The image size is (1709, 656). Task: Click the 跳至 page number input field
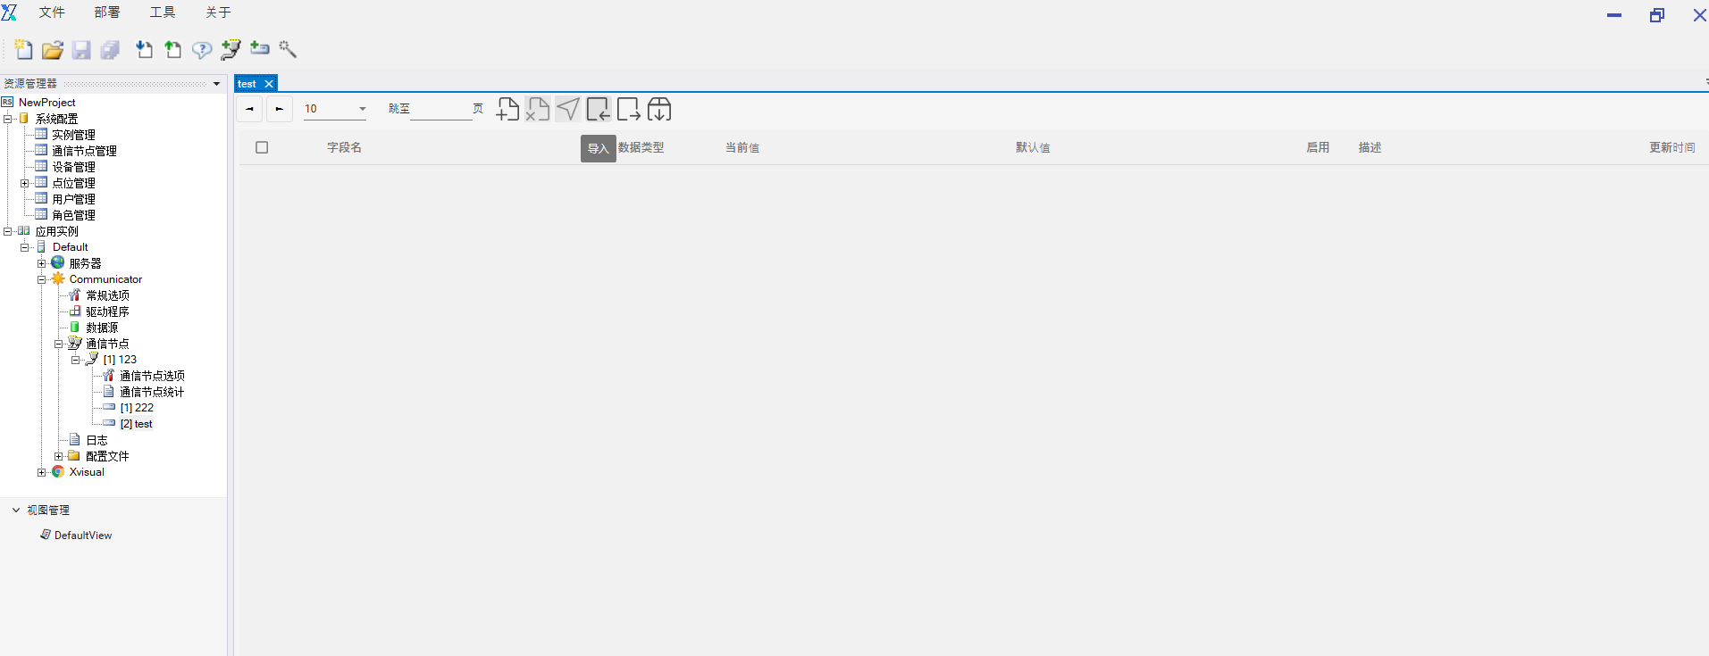(440, 109)
